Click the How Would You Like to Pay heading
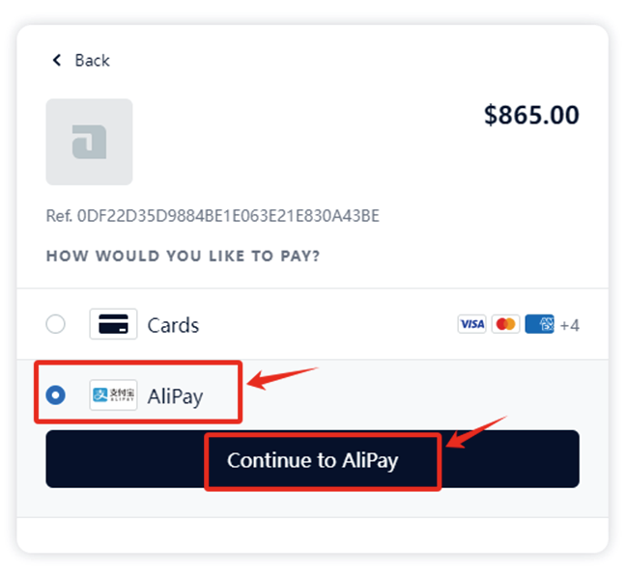 pyautogui.click(x=183, y=257)
